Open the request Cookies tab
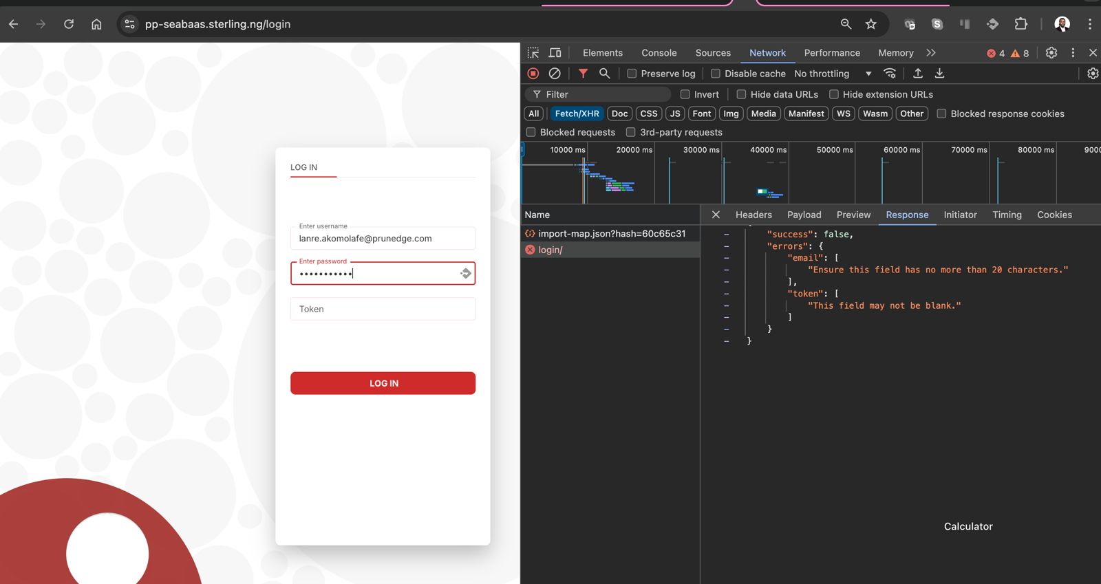The height and width of the screenshot is (584, 1101). pyautogui.click(x=1054, y=215)
